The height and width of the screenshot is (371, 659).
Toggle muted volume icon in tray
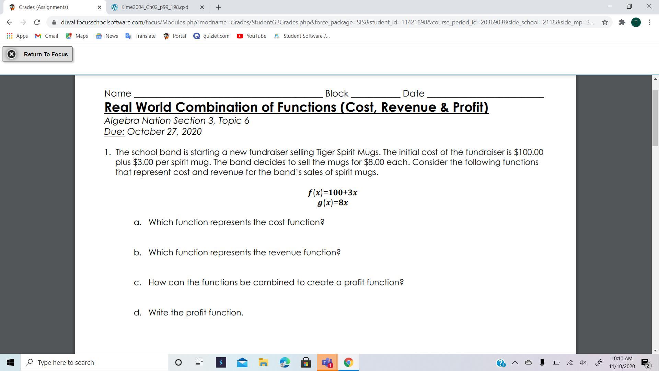tap(583, 362)
